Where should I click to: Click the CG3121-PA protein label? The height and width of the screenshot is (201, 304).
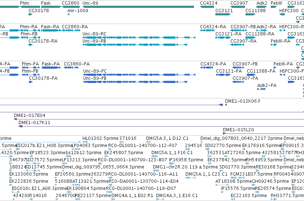(x=229, y=71)
